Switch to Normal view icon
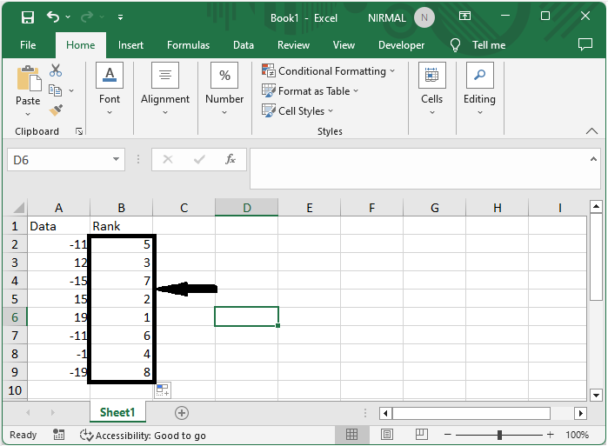608x446 pixels. tap(351, 435)
